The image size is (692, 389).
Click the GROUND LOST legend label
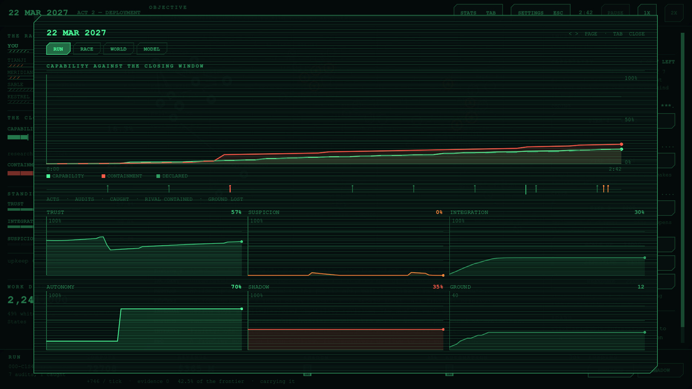click(226, 199)
